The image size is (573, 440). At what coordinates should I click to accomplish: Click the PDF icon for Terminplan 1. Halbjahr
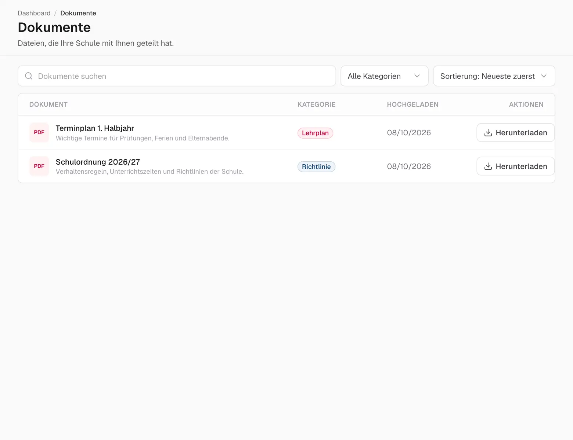click(39, 132)
